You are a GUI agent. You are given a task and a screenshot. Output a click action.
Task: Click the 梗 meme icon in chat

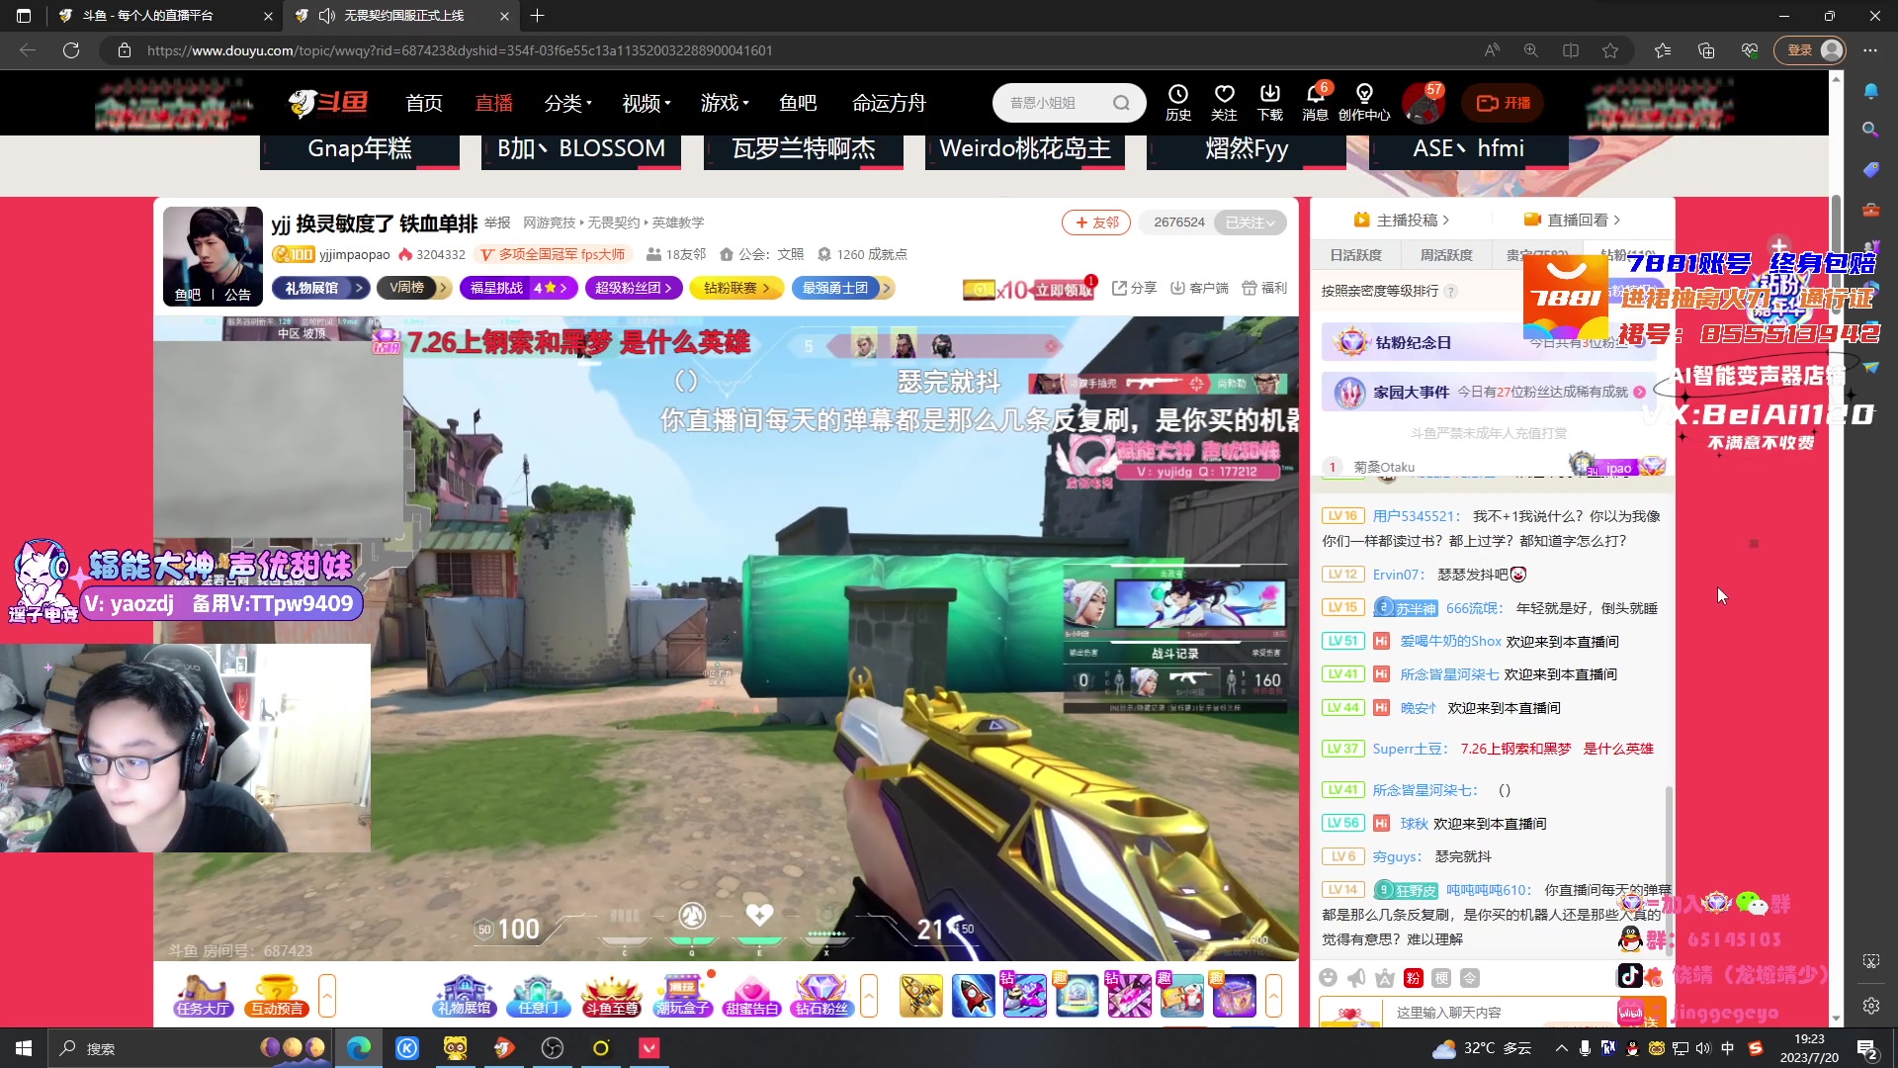tap(1441, 978)
